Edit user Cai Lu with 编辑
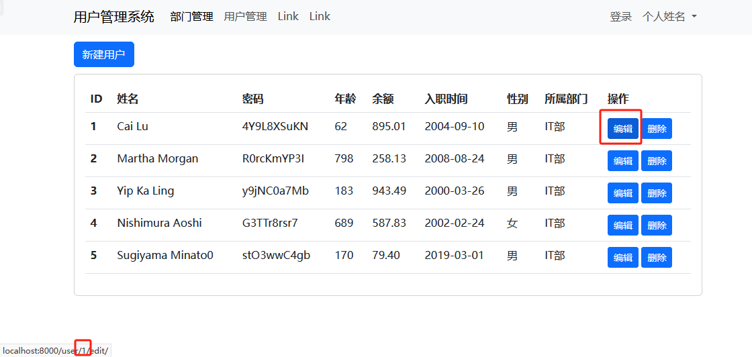Image resolution: width=752 pixels, height=357 pixels. point(622,129)
